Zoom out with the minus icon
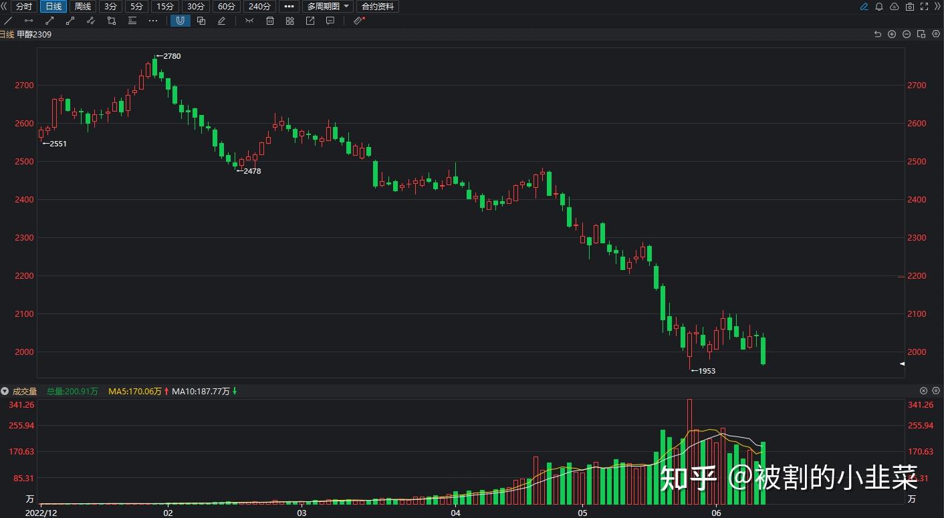The height and width of the screenshot is (518, 944). [x=907, y=33]
